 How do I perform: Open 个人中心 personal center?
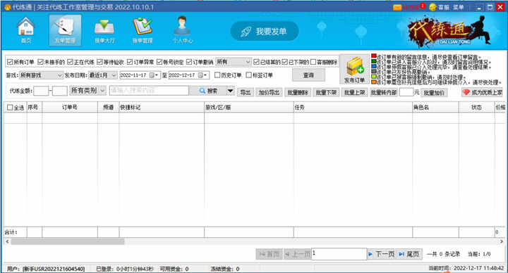(x=183, y=30)
